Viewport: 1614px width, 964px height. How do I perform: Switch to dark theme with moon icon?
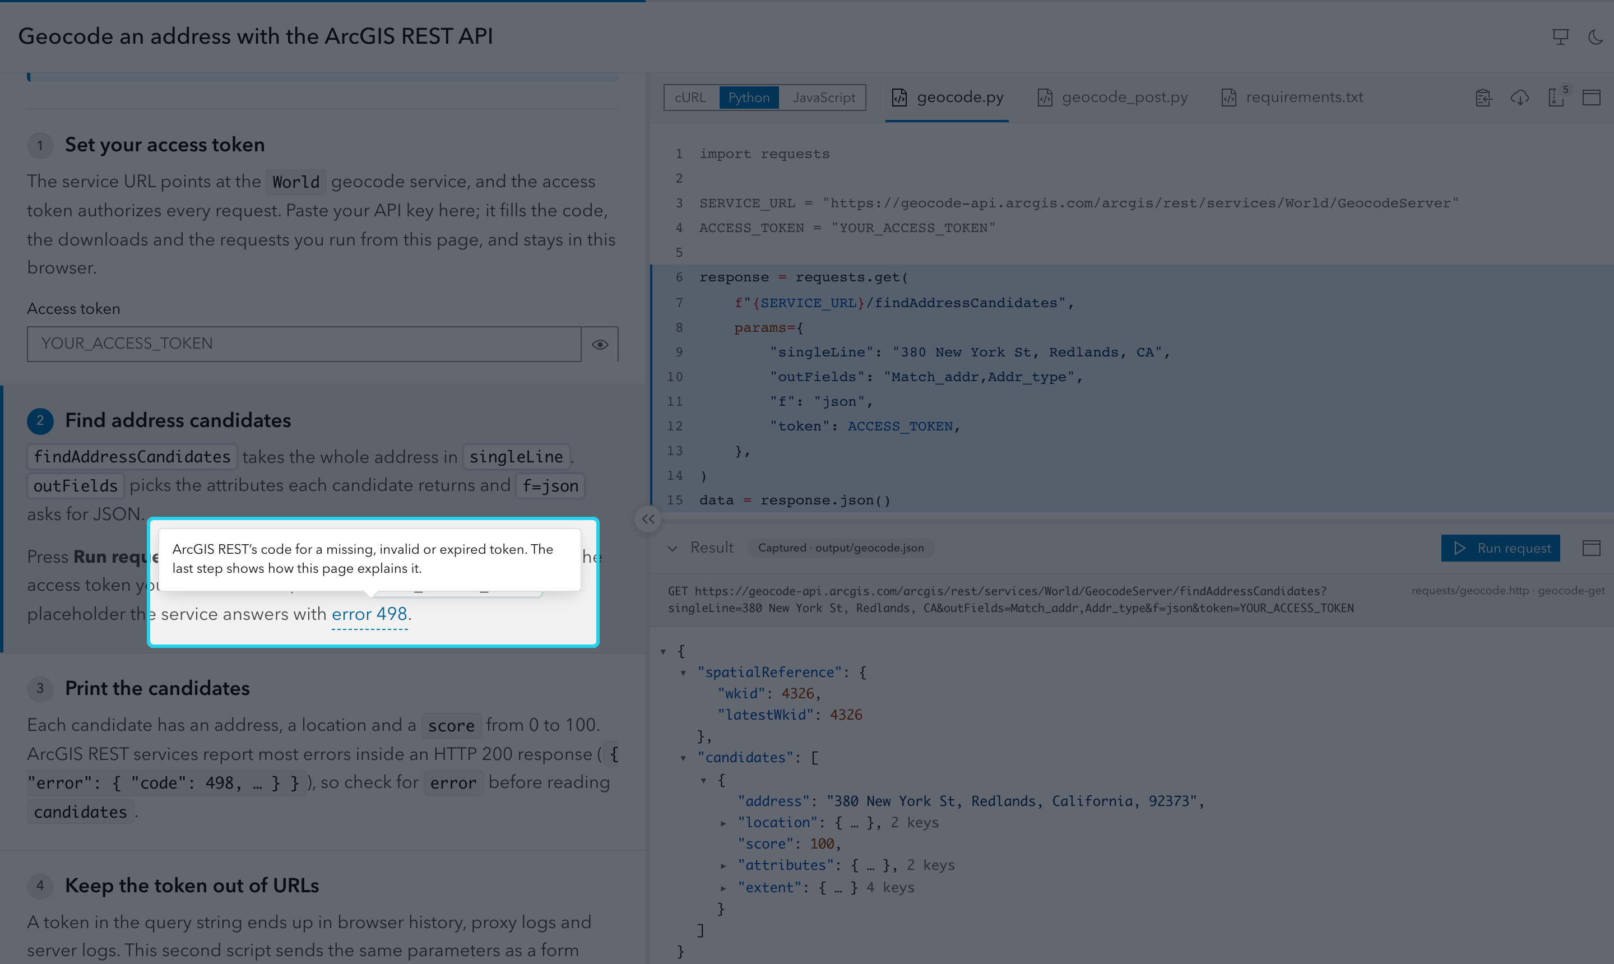pyautogui.click(x=1595, y=37)
